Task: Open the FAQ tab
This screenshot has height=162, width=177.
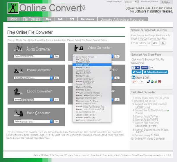Action: click(x=60, y=19)
